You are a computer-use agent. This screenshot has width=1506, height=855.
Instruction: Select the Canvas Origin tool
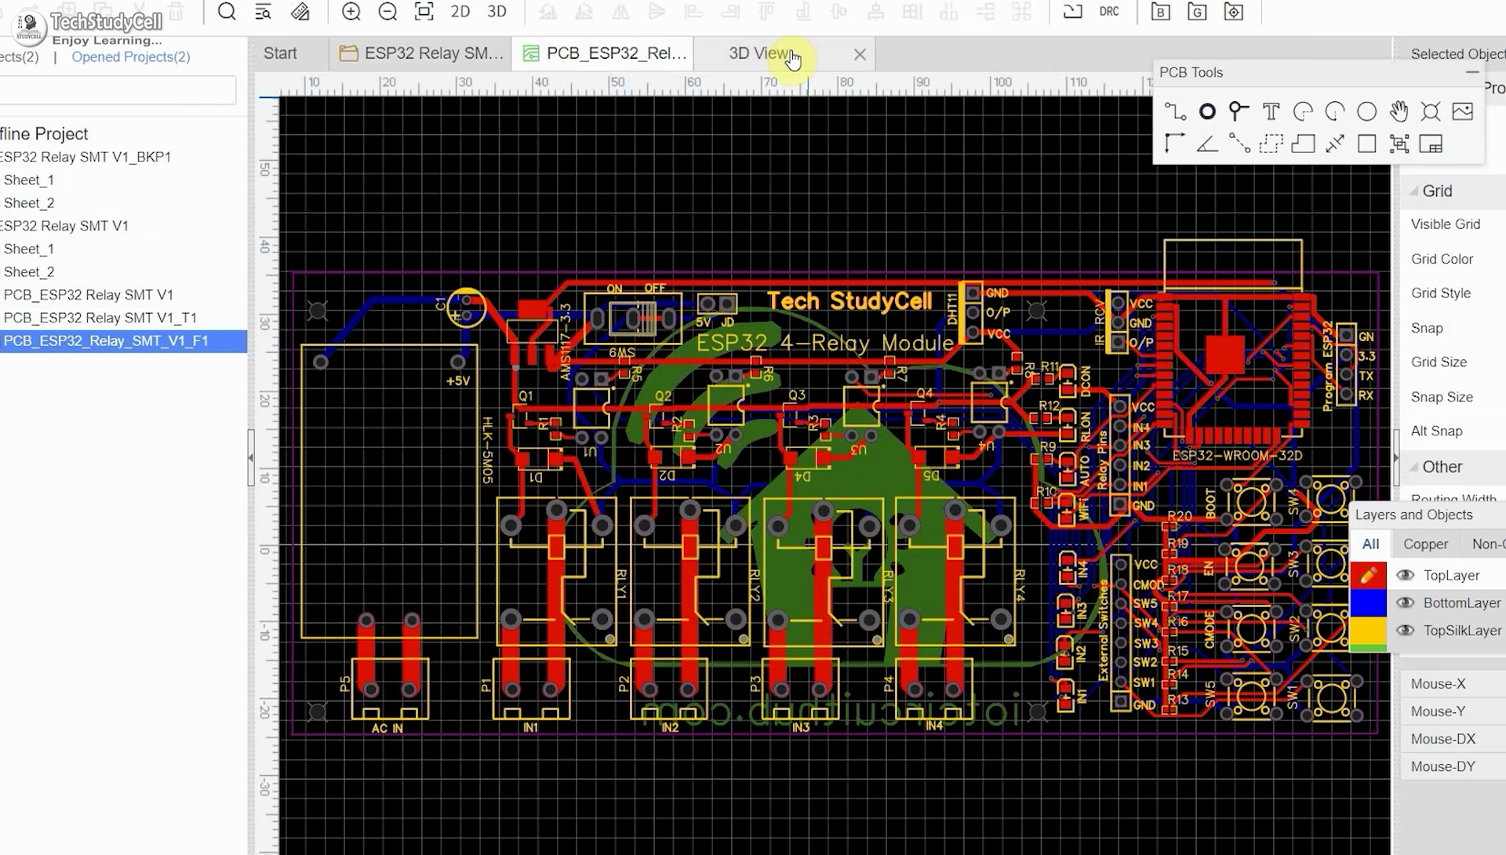[x=1175, y=144]
